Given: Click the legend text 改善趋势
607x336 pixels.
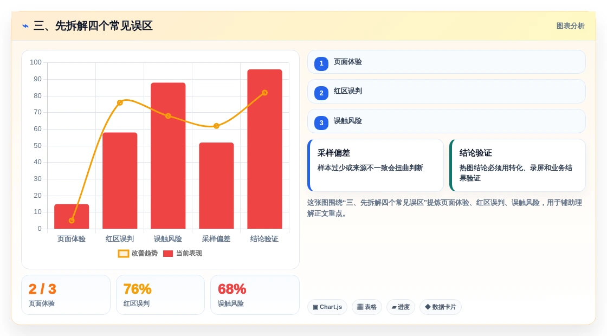Looking at the screenshot, I should (x=145, y=253).
